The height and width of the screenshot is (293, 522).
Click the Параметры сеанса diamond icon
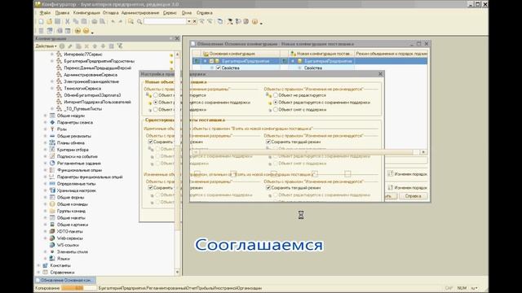(x=52, y=122)
